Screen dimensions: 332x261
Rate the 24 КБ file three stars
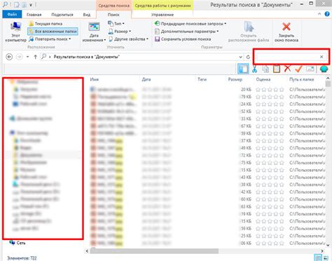270,104
